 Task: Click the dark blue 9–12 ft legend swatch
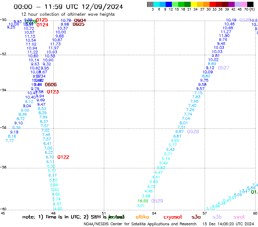pos(169,4)
